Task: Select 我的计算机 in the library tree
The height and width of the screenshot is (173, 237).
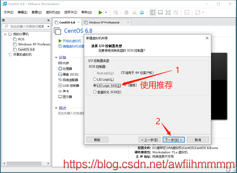Action: click(21, 34)
